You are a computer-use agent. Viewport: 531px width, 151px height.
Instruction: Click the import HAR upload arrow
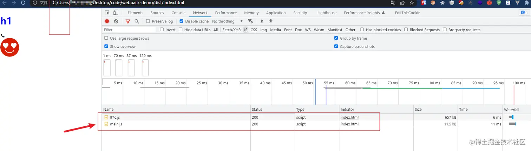click(x=262, y=21)
